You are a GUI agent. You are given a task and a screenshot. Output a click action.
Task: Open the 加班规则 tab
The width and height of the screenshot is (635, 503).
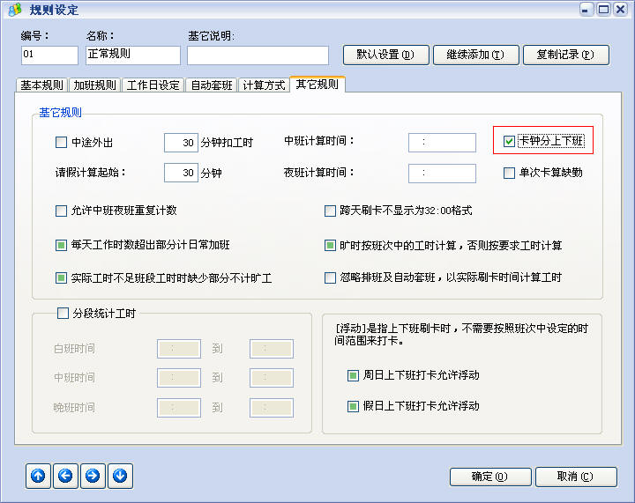[93, 85]
